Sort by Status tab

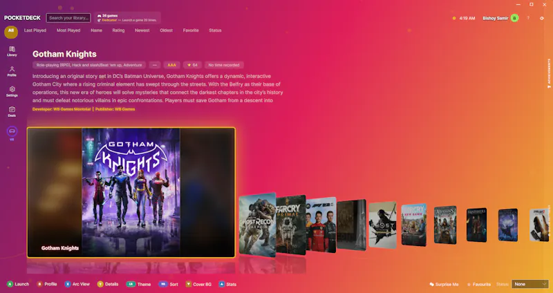215,30
